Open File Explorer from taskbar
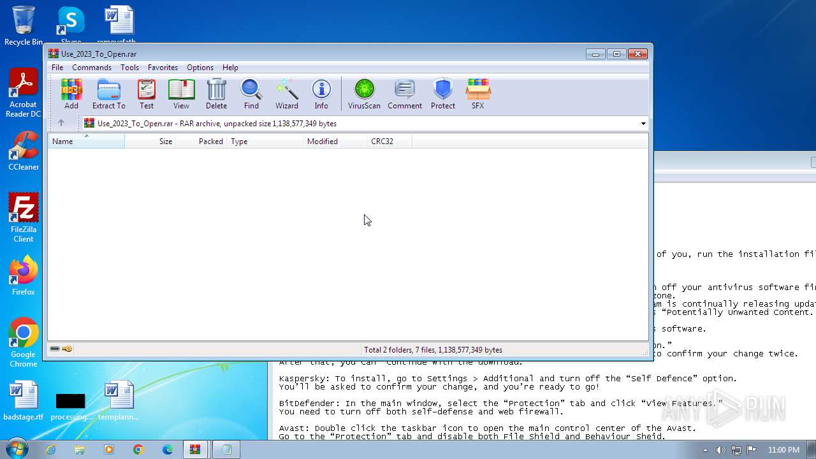The image size is (816, 459). coord(80,449)
